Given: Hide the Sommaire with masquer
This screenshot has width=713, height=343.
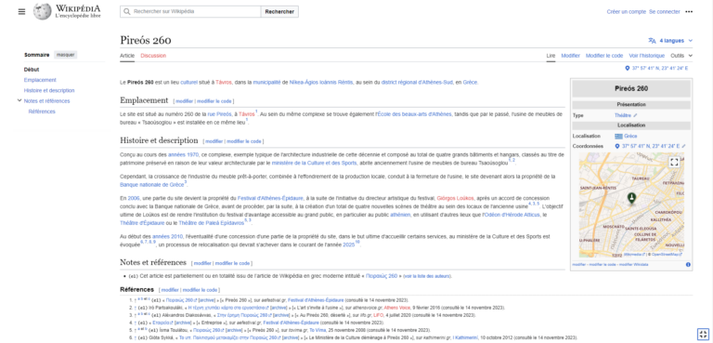Looking at the screenshot, I should click(x=66, y=55).
